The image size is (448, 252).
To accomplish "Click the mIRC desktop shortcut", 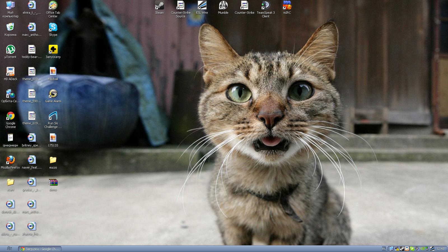I will [x=287, y=6].
